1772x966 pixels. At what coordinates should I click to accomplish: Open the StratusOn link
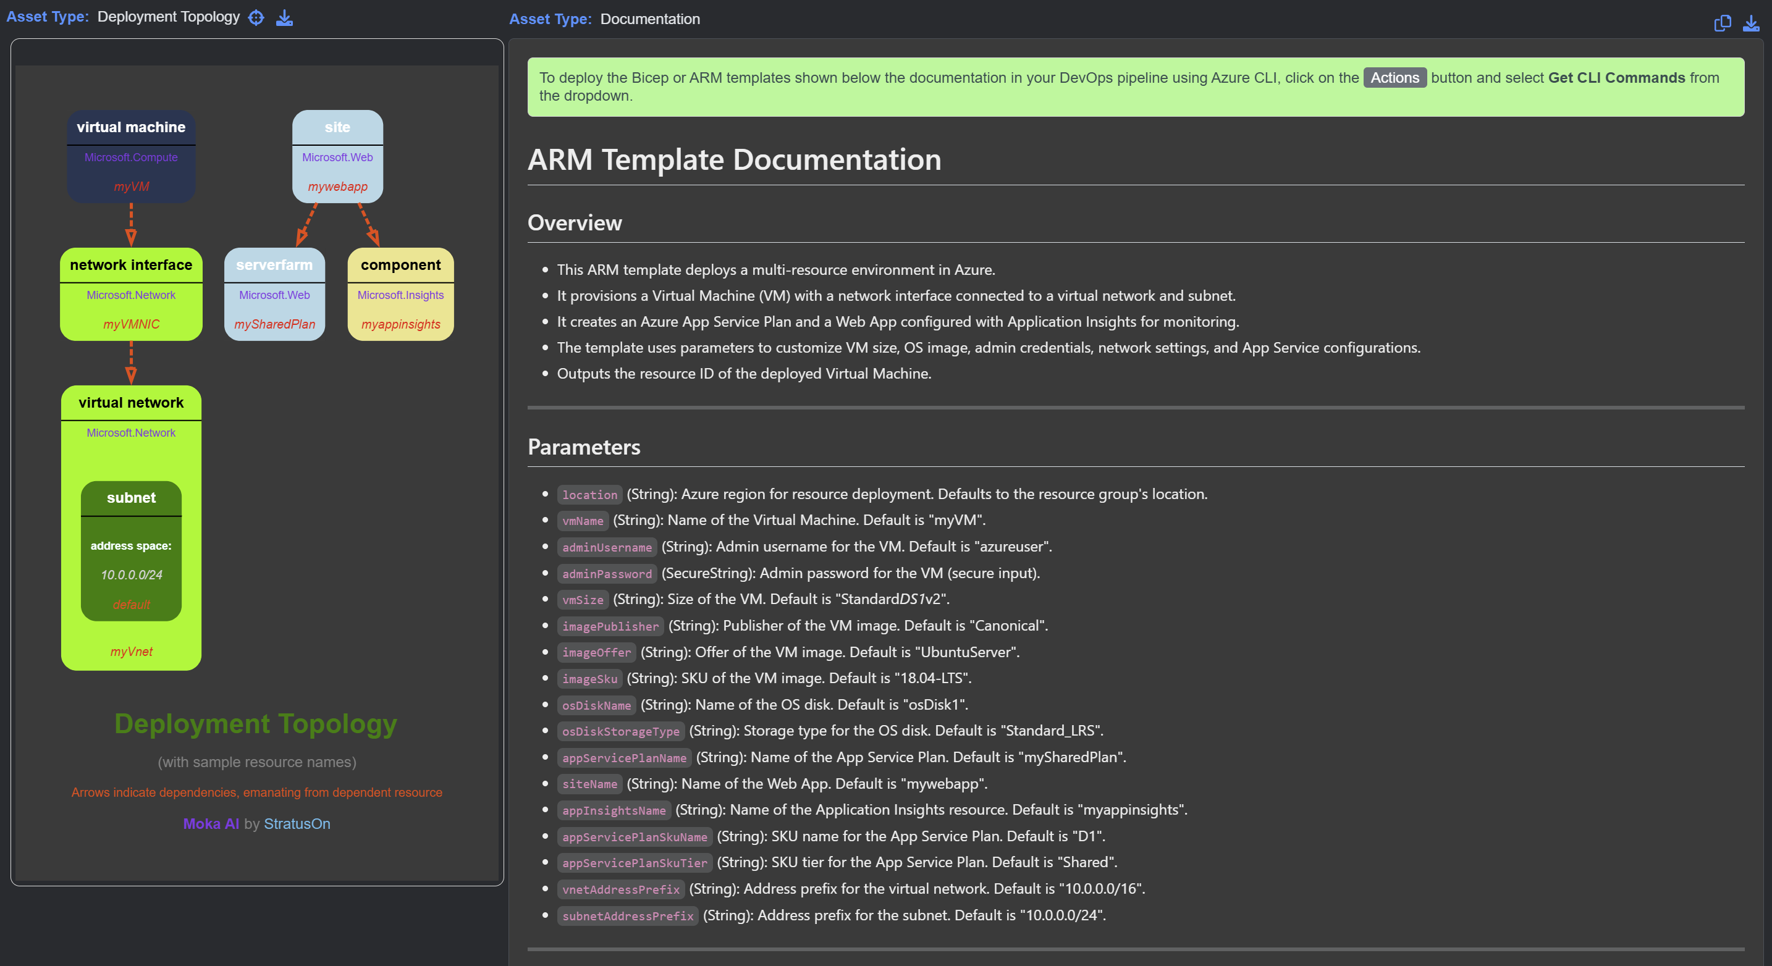pos(297,823)
